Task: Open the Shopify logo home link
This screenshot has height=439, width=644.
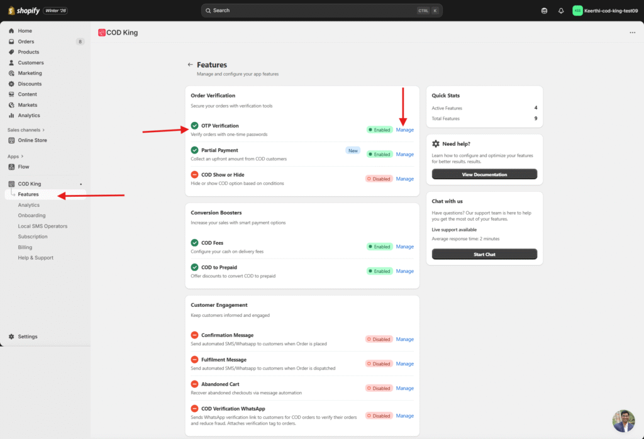Action: pos(25,11)
